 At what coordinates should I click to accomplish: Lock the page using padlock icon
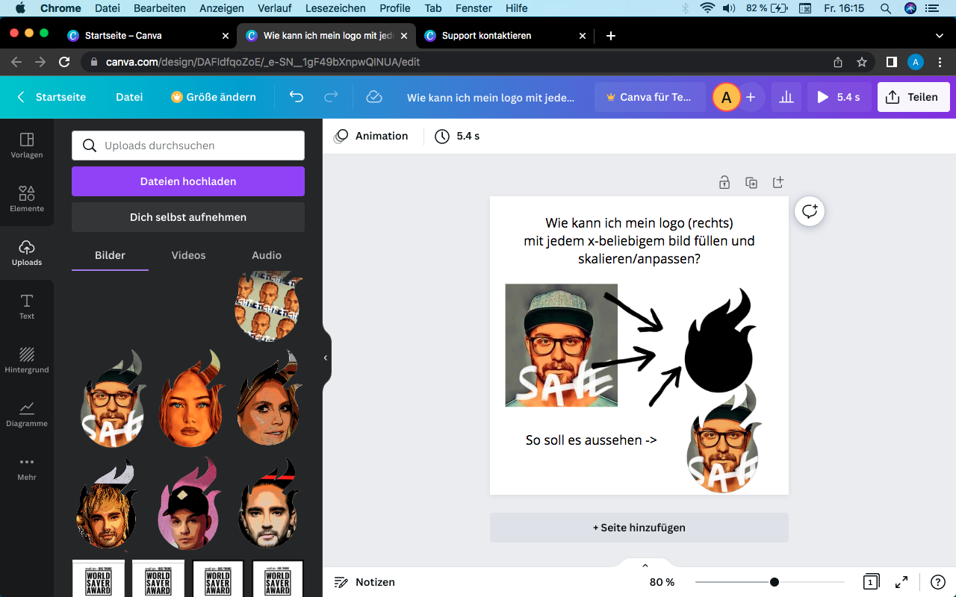(724, 182)
